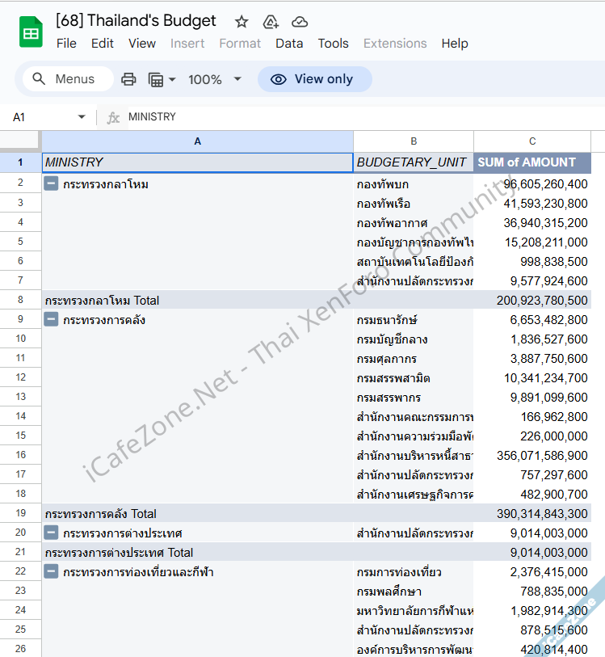The image size is (605, 657).
Task: Click the View only button
Action: click(x=314, y=79)
